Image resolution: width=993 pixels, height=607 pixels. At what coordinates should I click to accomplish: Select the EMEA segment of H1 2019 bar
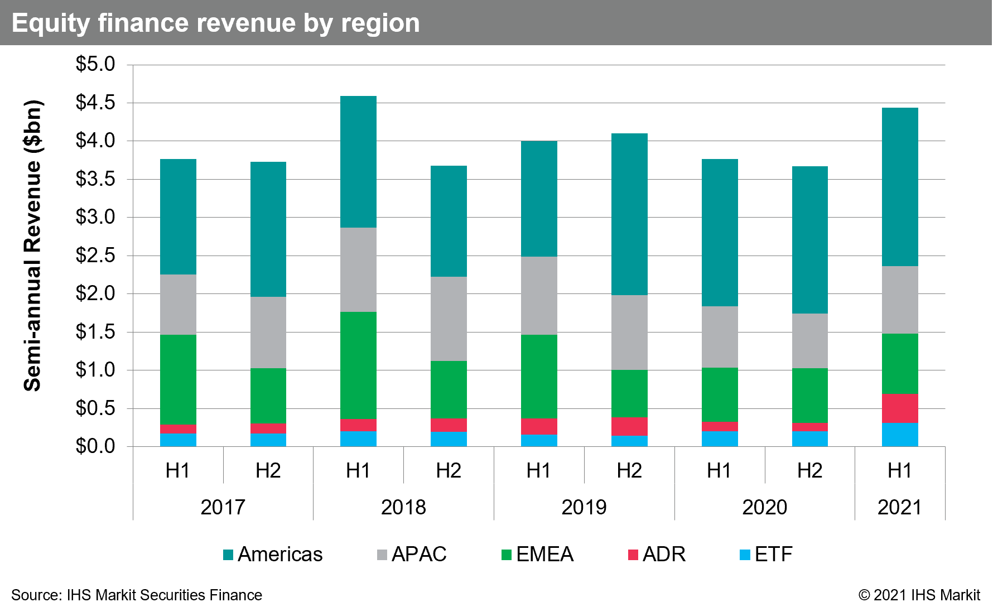(x=539, y=376)
